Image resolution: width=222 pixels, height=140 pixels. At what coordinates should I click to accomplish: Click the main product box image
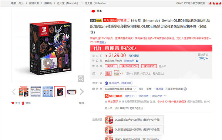click(x=50, y=48)
